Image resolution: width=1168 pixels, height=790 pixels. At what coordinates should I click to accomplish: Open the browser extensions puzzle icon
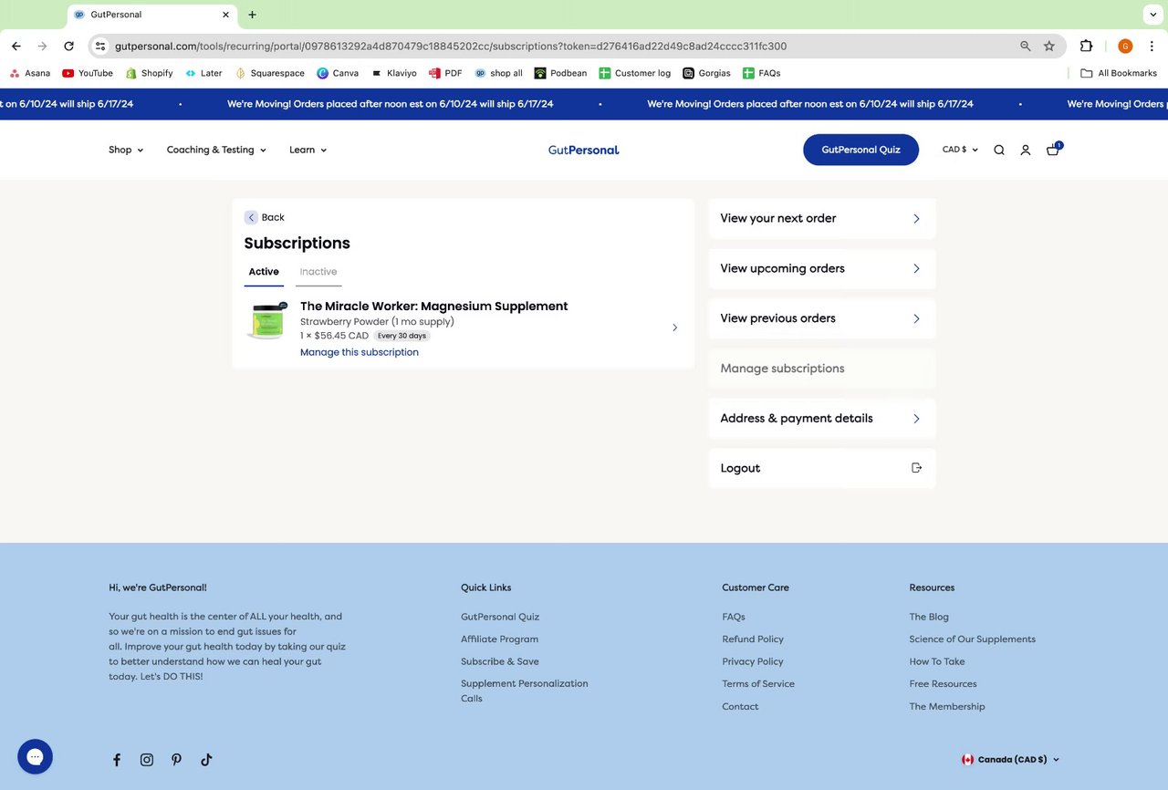[1086, 47]
